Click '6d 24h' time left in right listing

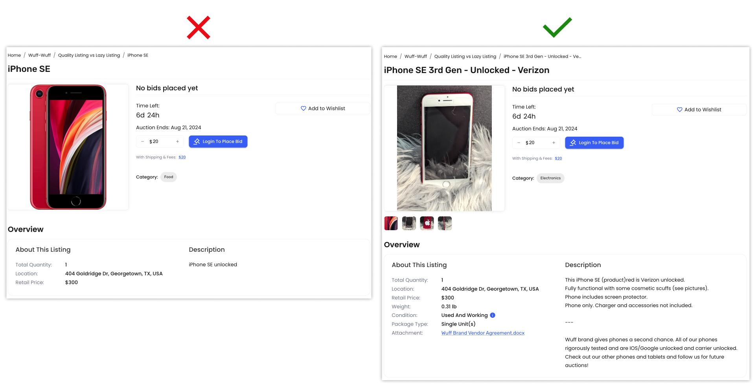(524, 117)
